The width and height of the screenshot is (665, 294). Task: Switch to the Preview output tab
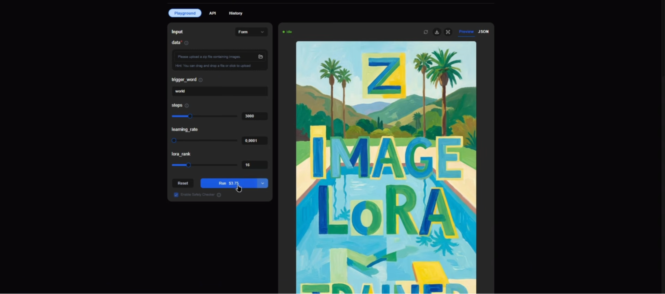(466, 32)
